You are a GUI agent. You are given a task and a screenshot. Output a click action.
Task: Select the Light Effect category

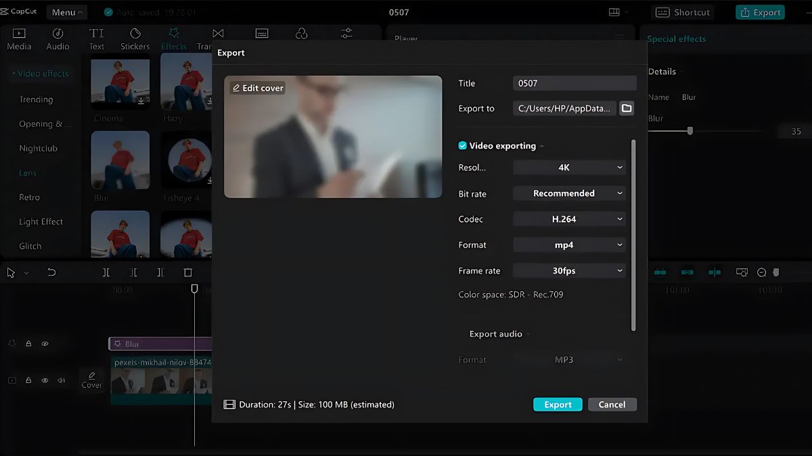[x=41, y=222]
